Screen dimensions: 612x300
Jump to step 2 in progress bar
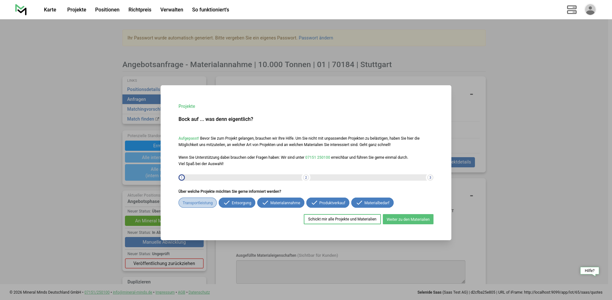pos(306,178)
